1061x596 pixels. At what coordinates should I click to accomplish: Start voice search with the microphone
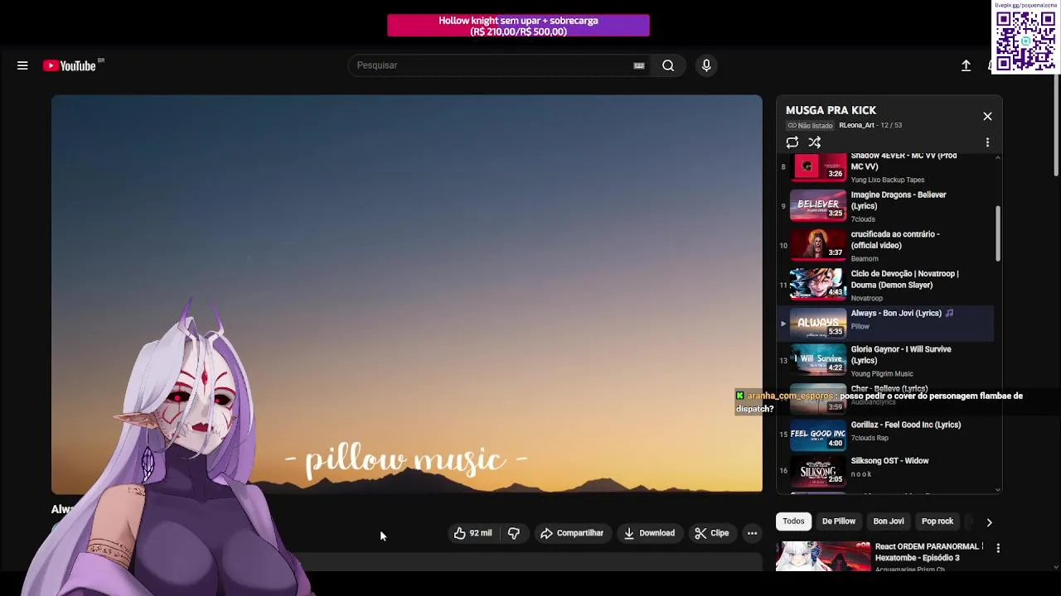click(x=706, y=65)
